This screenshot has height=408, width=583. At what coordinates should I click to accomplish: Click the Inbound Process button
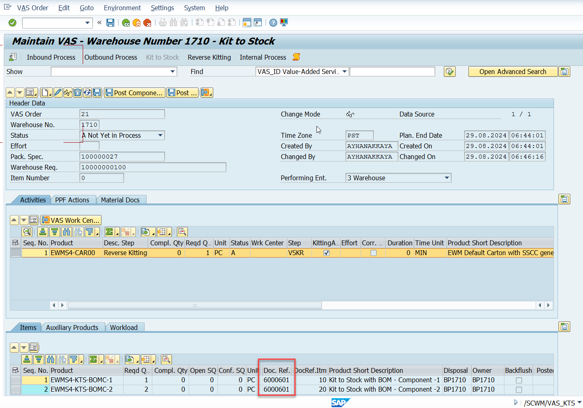click(51, 57)
